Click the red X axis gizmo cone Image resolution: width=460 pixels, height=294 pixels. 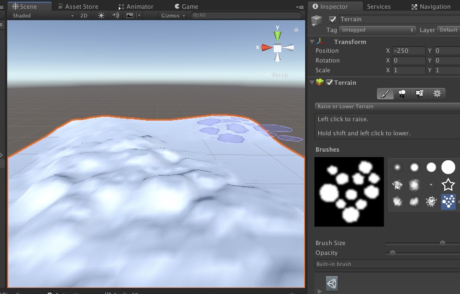tap(266, 47)
